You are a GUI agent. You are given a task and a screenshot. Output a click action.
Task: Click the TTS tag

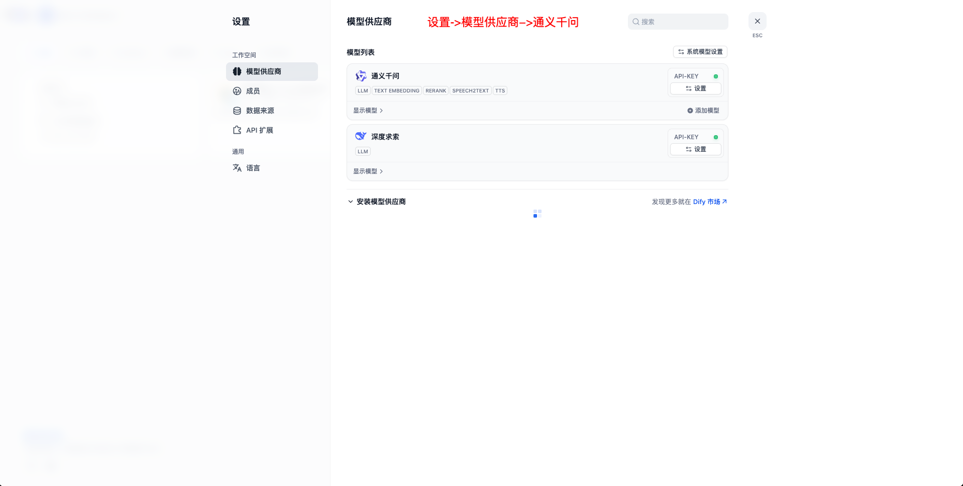pos(500,91)
